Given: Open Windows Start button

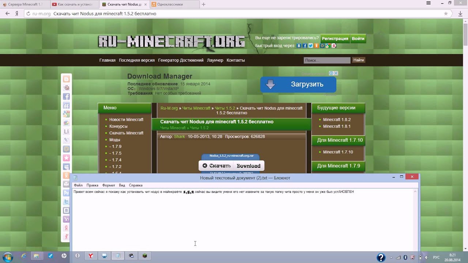Looking at the screenshot, I should point(8,257).
